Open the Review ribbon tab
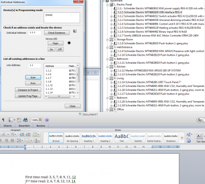 coord(40,126)
